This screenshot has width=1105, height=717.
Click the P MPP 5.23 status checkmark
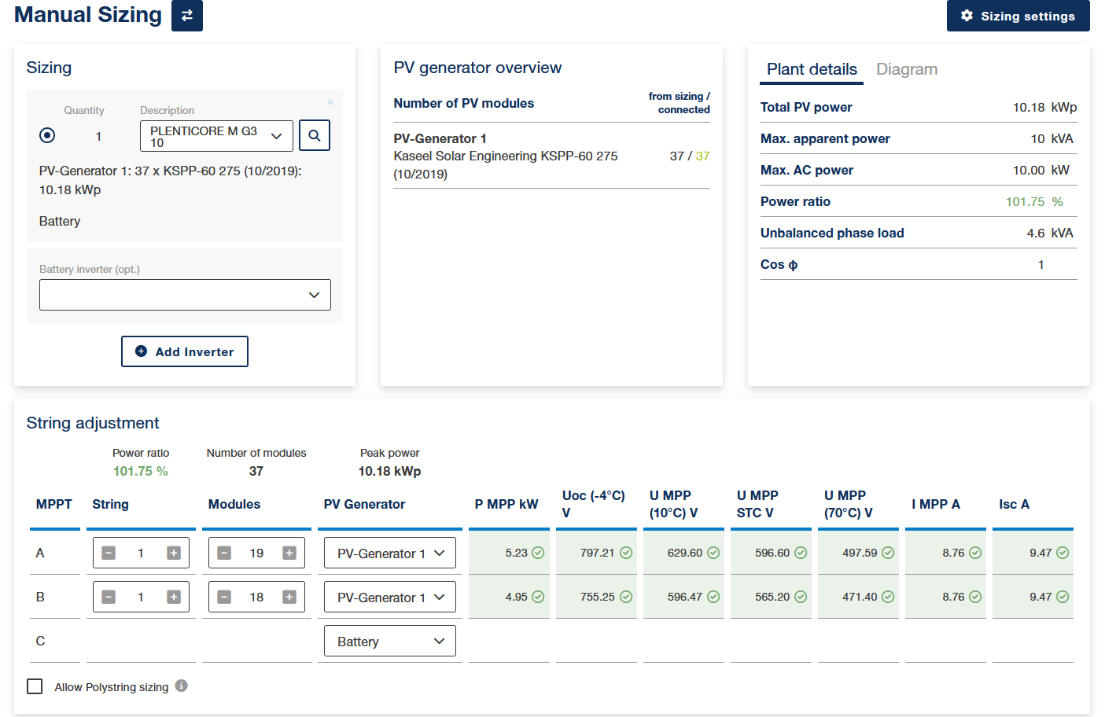[x=538, y=553]
